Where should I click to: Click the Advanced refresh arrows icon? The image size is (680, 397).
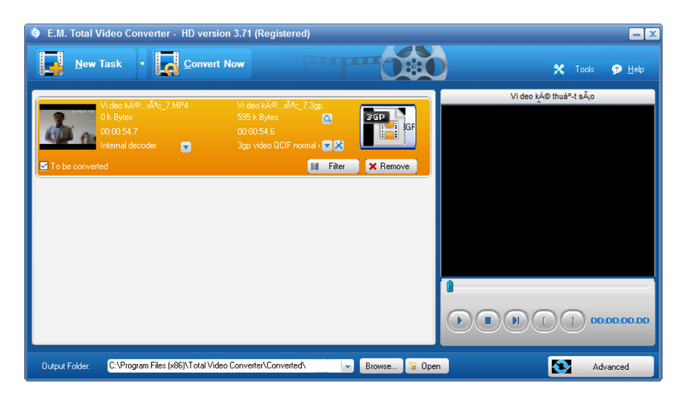pyautogui.click(x=562, y=367)
